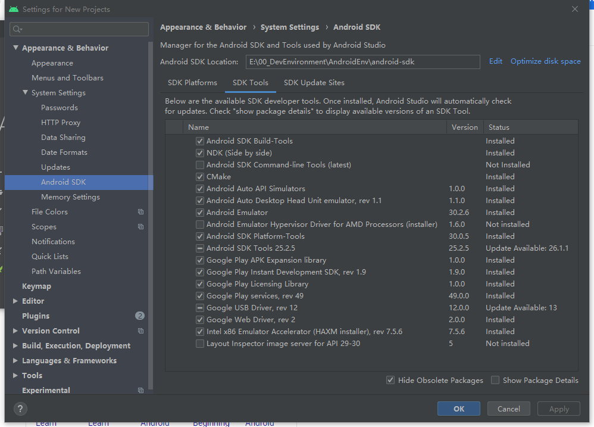The image size is (594, 427).
Task: Uncheck NDK (Side by side)
Action: 199,153
